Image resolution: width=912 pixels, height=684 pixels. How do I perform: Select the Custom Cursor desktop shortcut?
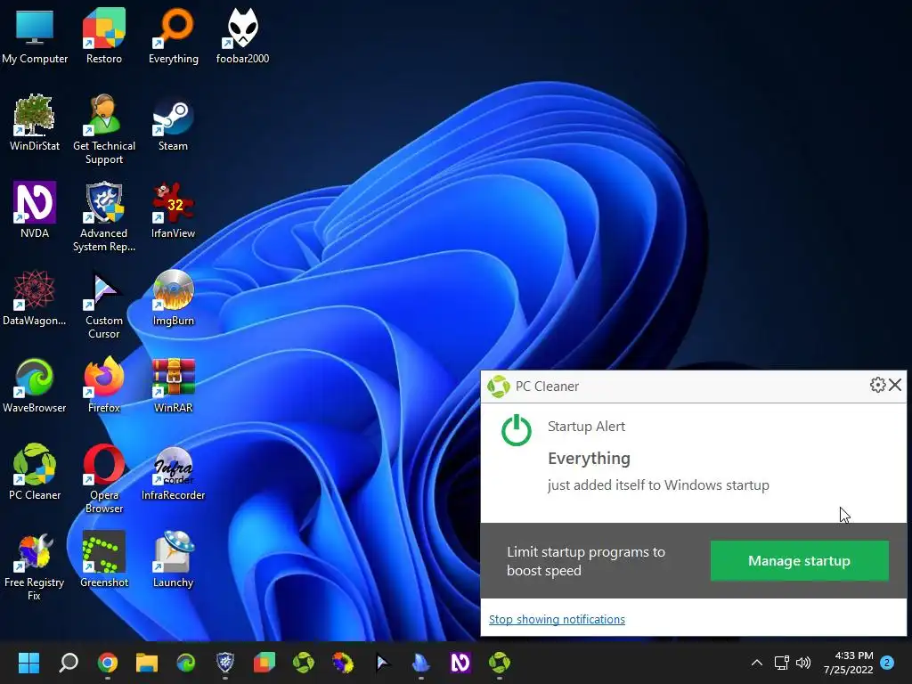click(103, 304)
